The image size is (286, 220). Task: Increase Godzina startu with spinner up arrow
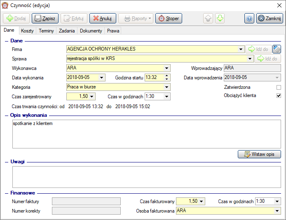[166, 76]
